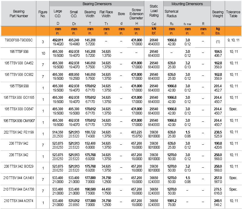Click the Static Load Rating header
Viewport: 242px width, 209px height.
[x=154, y=11]
